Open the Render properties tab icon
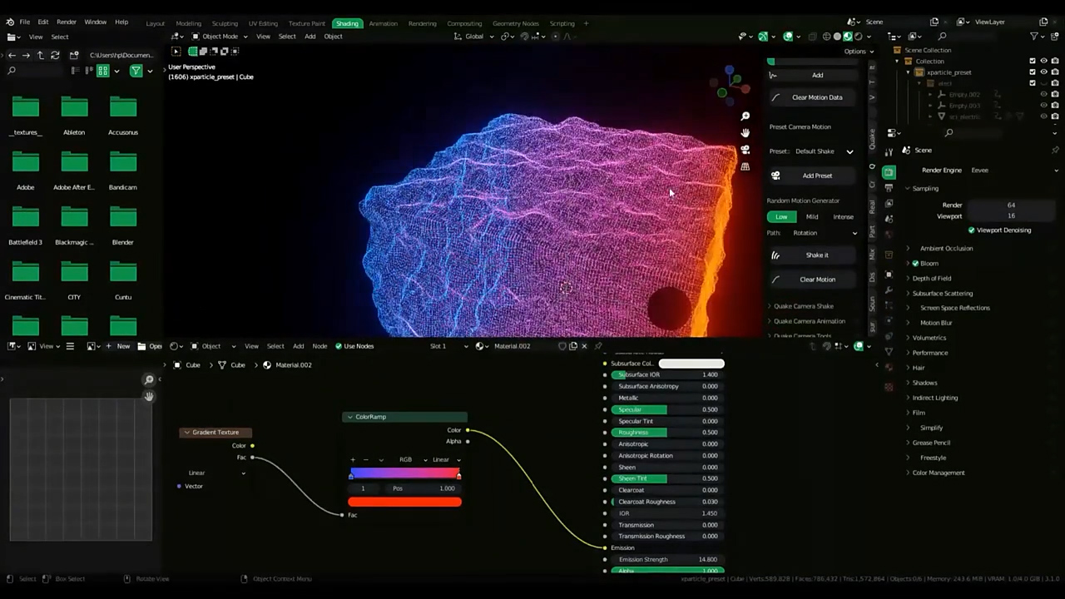This screenshot has height=599, width=1065. pyautogui.click(x=889, y=172)
